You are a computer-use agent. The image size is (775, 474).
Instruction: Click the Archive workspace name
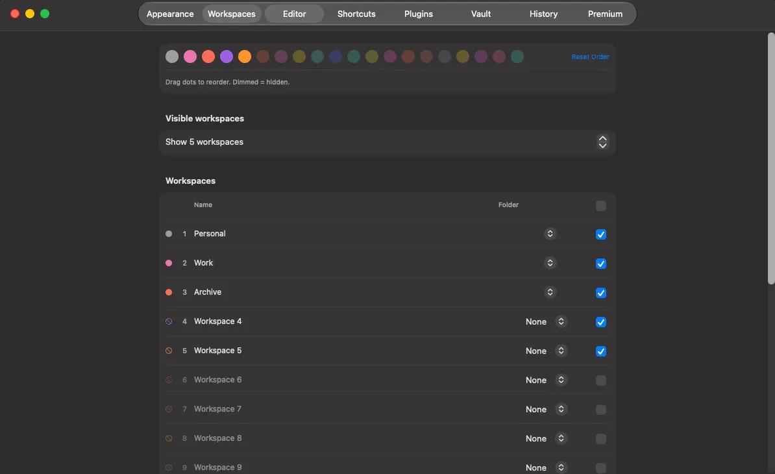coord(208,292)
